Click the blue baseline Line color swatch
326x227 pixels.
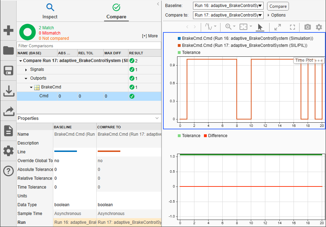point(66,151)
